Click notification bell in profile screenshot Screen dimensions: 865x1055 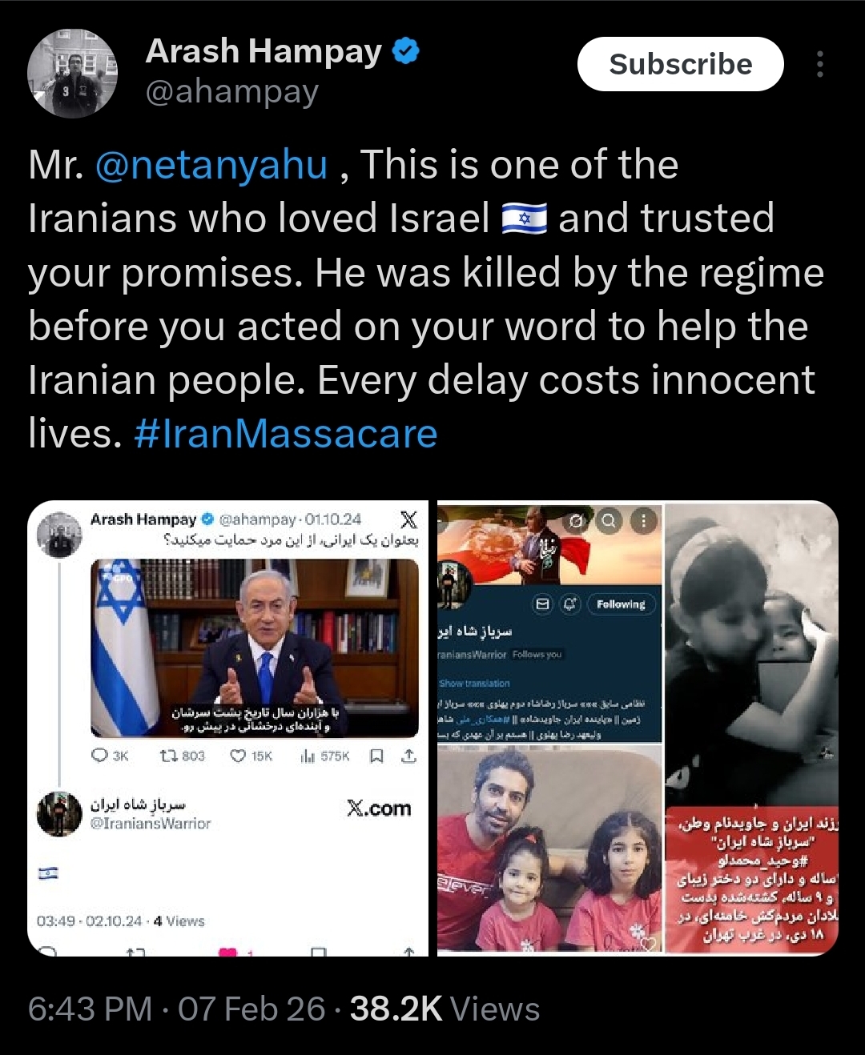click(569, 604)
